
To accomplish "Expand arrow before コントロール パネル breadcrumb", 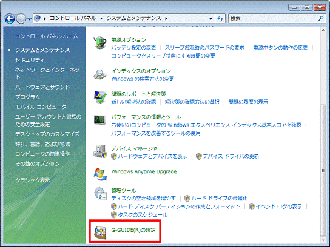I will pos(45,19).
